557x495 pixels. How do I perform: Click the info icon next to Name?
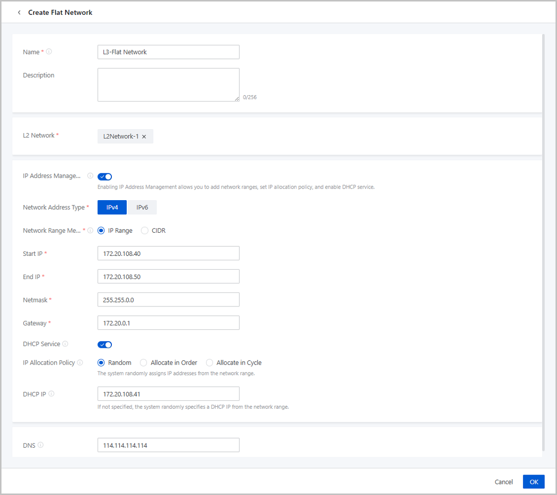click(49, 52)
